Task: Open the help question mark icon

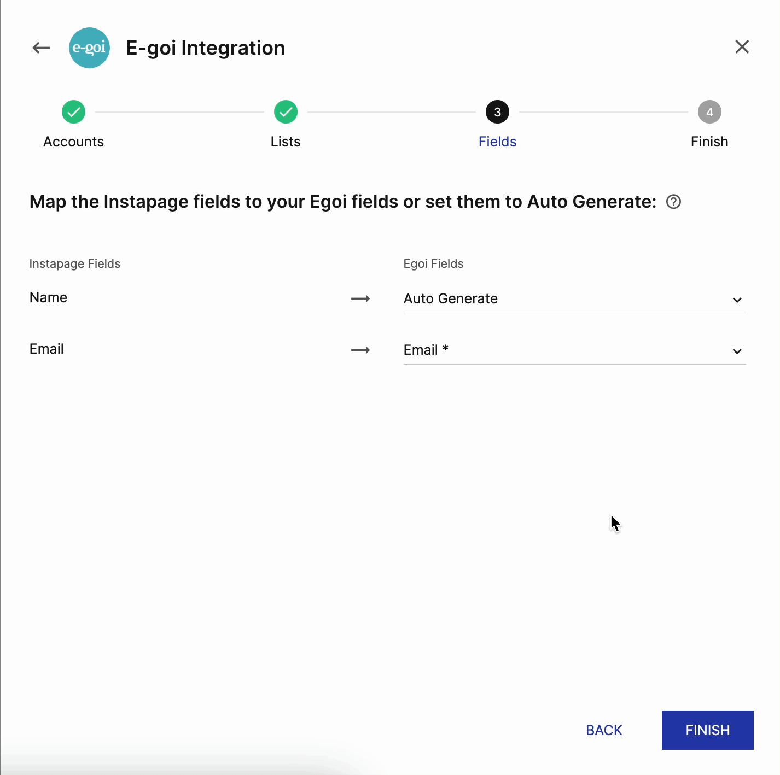Action: pos(673,202)
